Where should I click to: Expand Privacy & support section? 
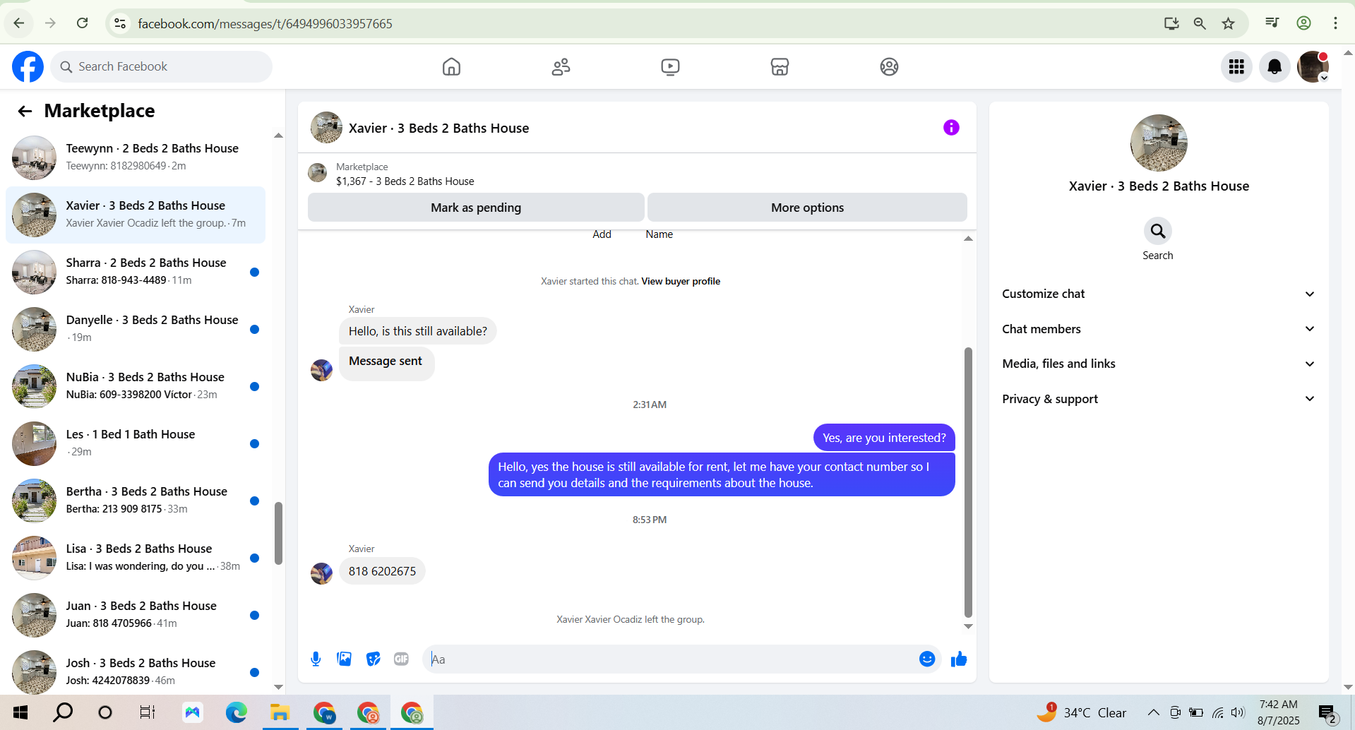click(x=1159, y=399)
